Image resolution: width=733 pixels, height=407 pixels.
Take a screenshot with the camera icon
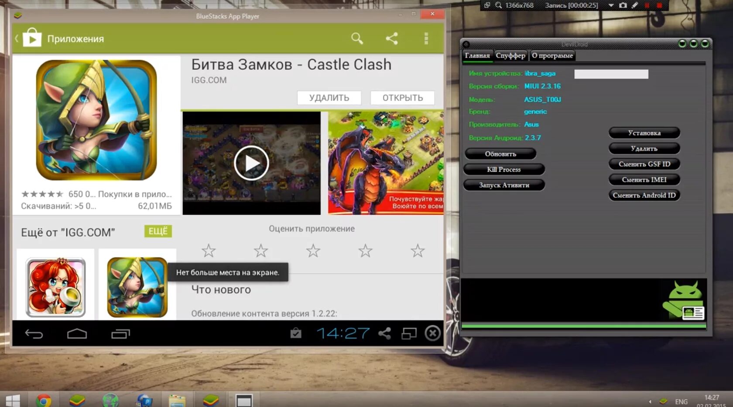click(x=623, y=5)
